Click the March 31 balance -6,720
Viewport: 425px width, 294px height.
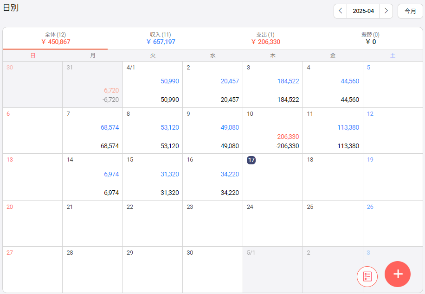pos(110,100)
